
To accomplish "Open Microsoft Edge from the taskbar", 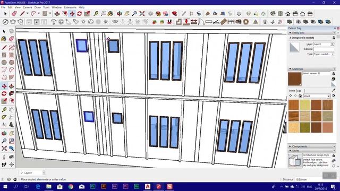I will [38, 186].
